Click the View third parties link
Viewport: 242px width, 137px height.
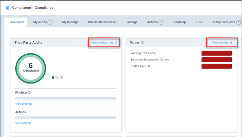click(x=102, y=43)
